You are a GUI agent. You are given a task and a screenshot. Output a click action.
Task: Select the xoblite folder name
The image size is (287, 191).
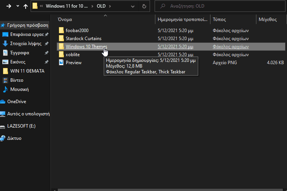(x=73, y=55)
